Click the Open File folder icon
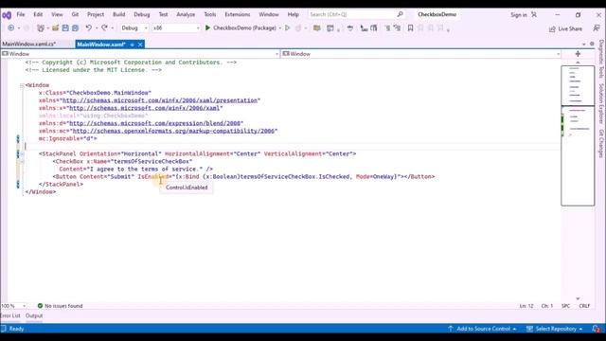Image resolution: width=606 pixels, height=341 pixels. pyautogui.click(x=55, y=28)
